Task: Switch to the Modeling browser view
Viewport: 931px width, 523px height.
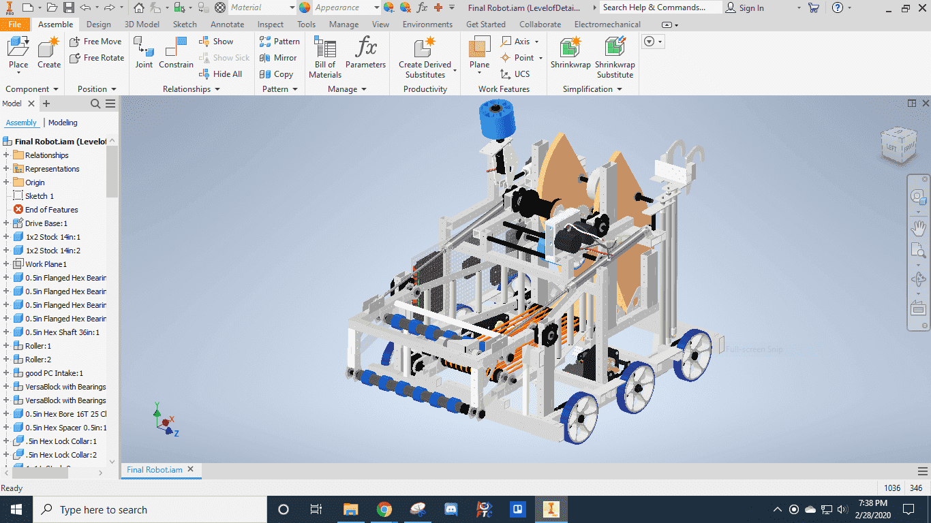Action: pos(63,122)
